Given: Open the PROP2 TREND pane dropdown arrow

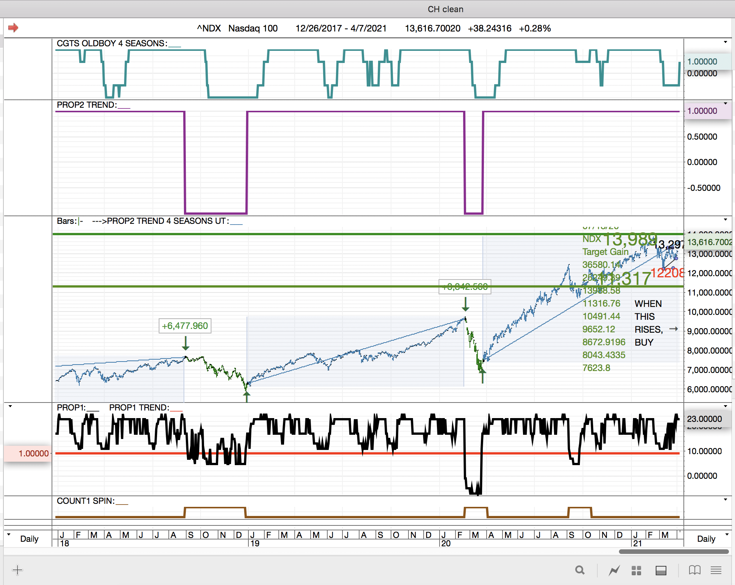Looking at the screenshot, I should coord(726,104).
